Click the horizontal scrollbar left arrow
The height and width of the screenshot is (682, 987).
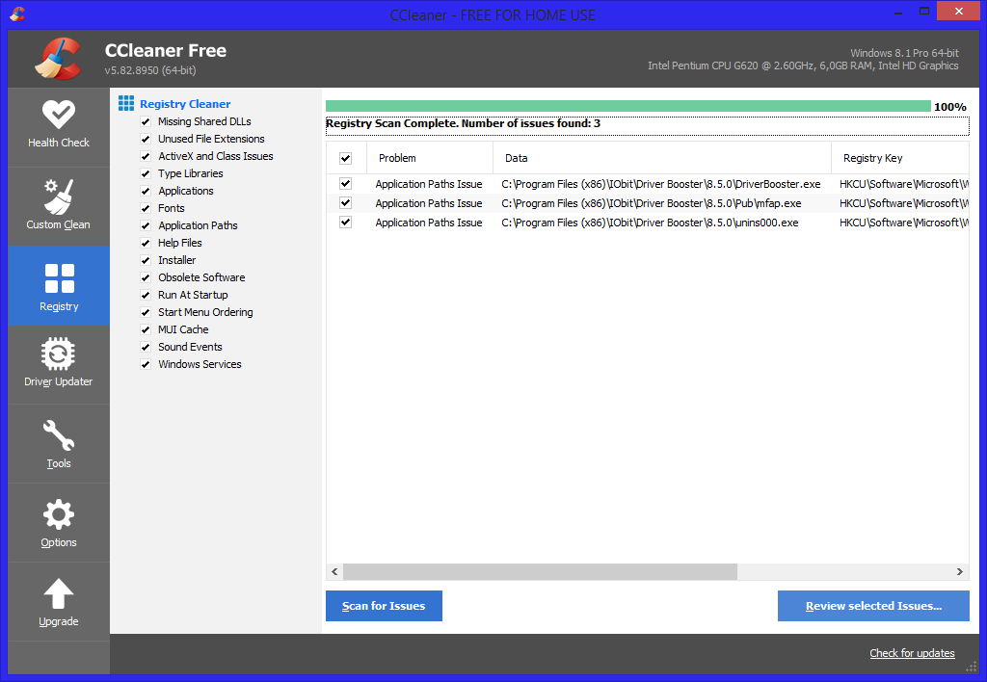click(x=334, y=571)
